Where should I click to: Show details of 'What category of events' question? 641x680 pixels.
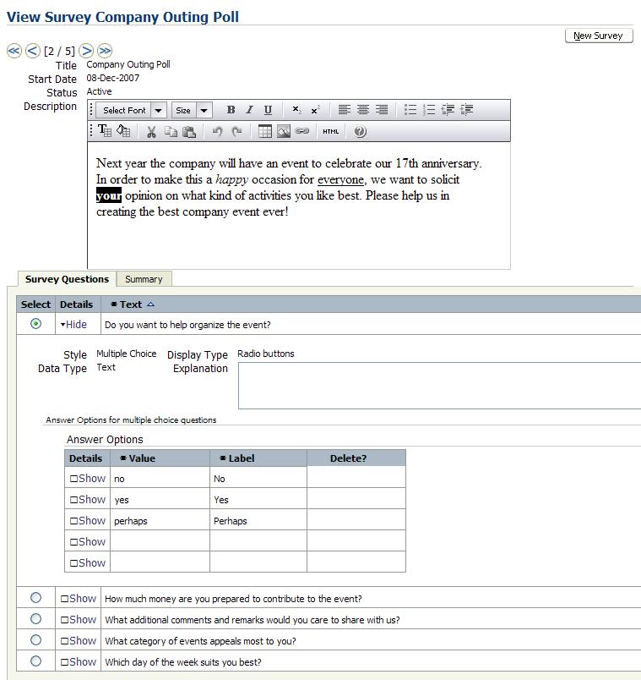point(79,640)
